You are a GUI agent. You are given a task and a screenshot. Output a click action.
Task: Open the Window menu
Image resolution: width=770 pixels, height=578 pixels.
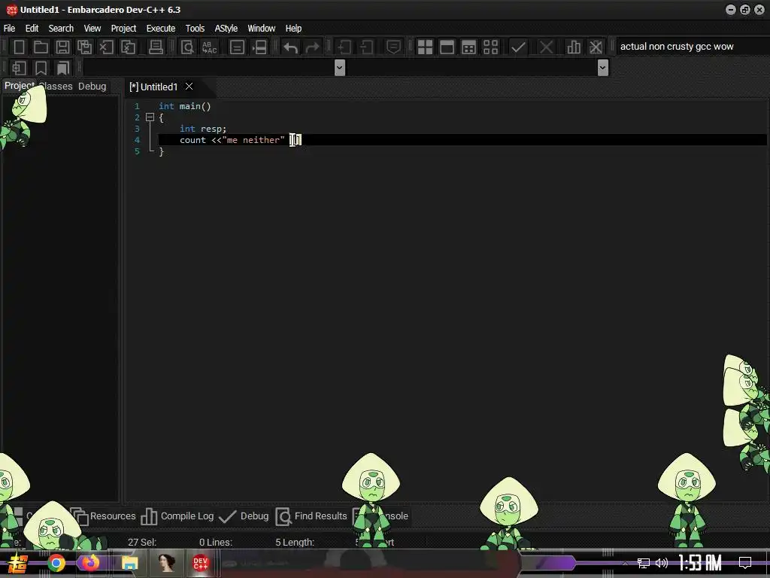[x=261, y=28]
